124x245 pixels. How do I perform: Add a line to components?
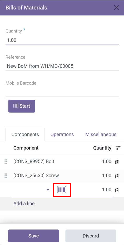pos(24,203)
